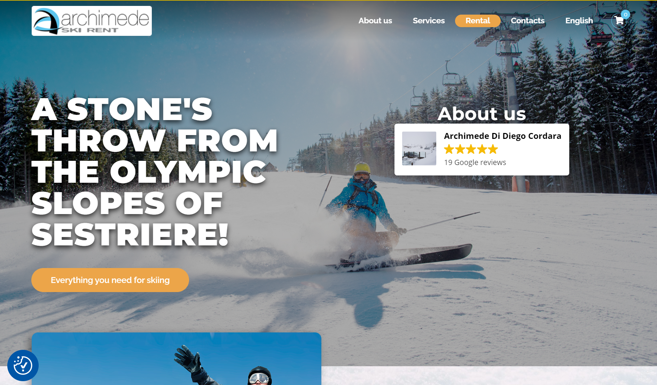Expand the English language selector
657x385 pixels.
tap(579, 21)
